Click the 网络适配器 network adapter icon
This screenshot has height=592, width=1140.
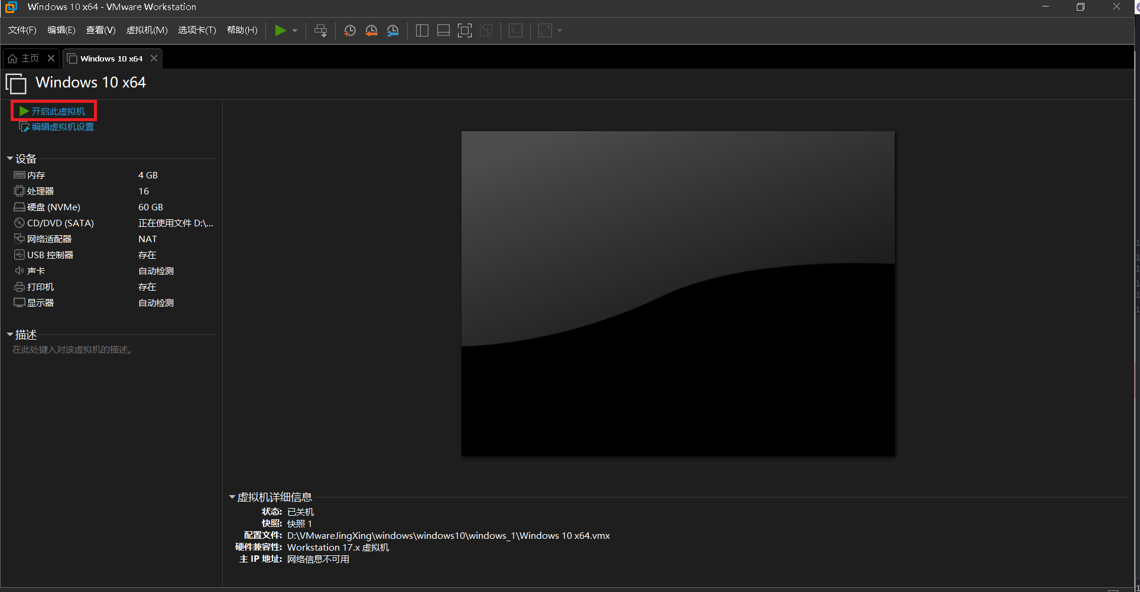tap(20, 239)
